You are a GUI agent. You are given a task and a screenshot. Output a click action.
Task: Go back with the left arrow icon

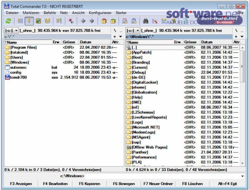point(83,21)
